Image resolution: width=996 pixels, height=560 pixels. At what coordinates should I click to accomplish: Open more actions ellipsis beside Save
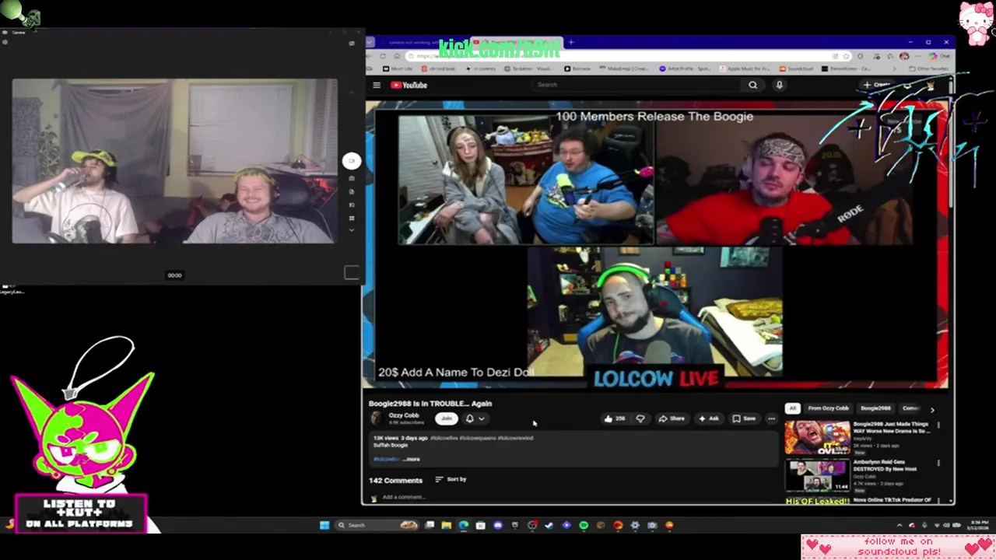tap(771, 418)
